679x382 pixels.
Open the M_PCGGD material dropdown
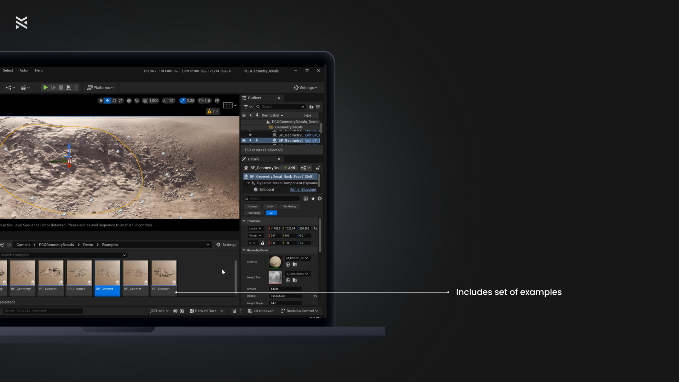pos(297,258)
